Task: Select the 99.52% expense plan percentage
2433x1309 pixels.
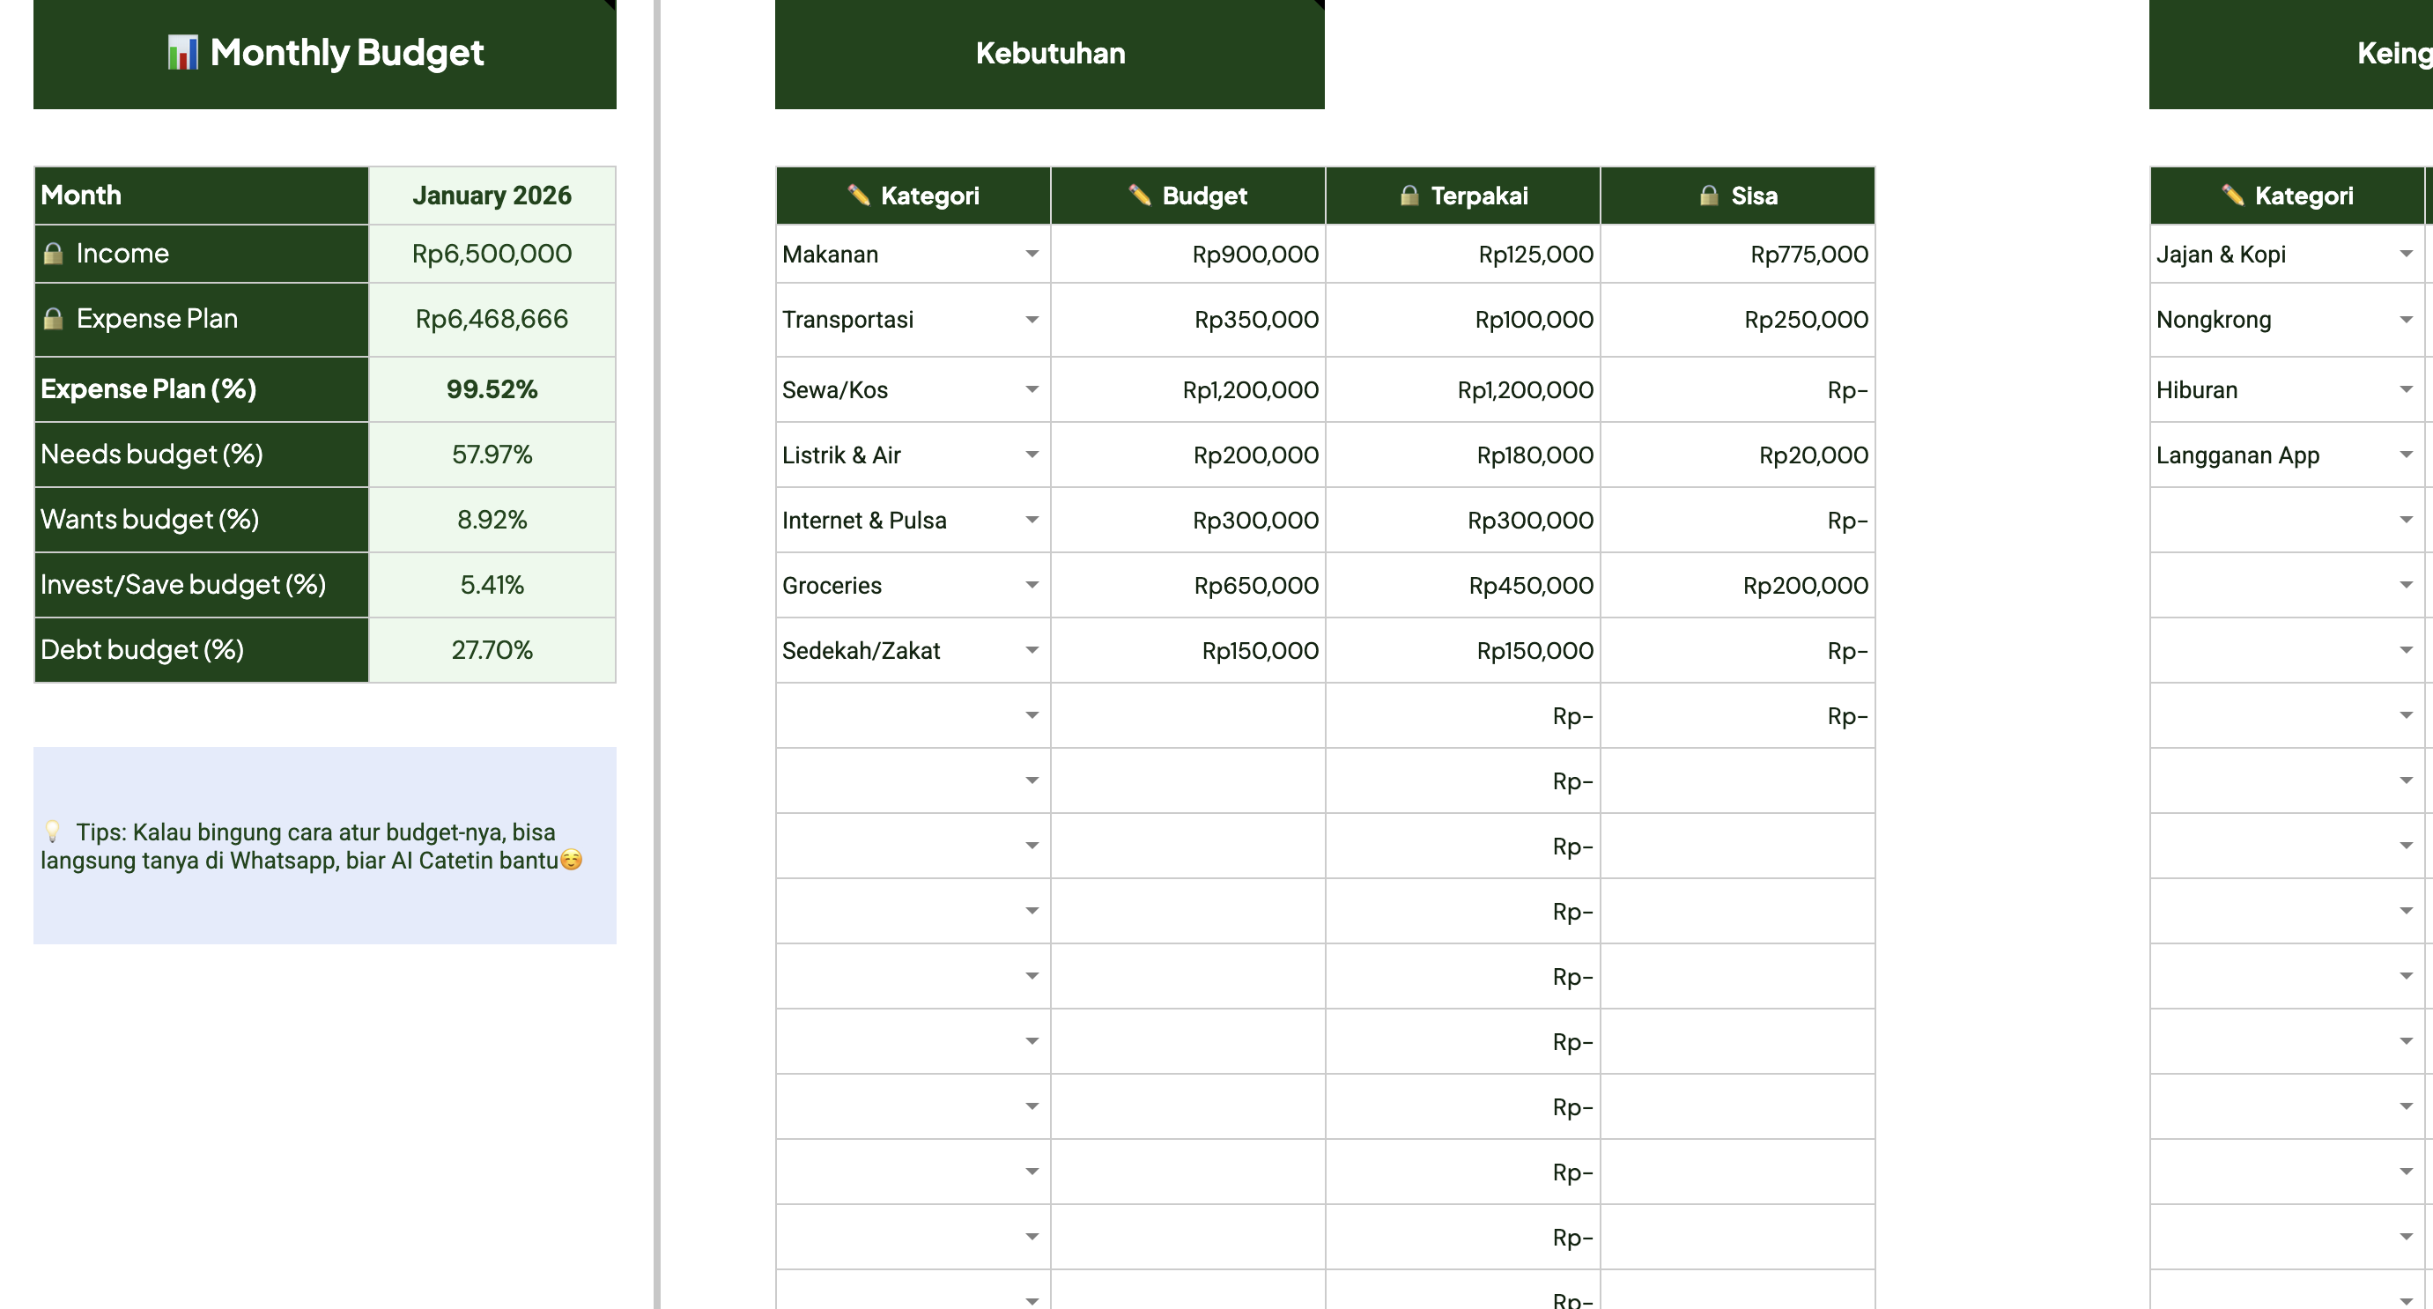Action: [x=492, y=389]
